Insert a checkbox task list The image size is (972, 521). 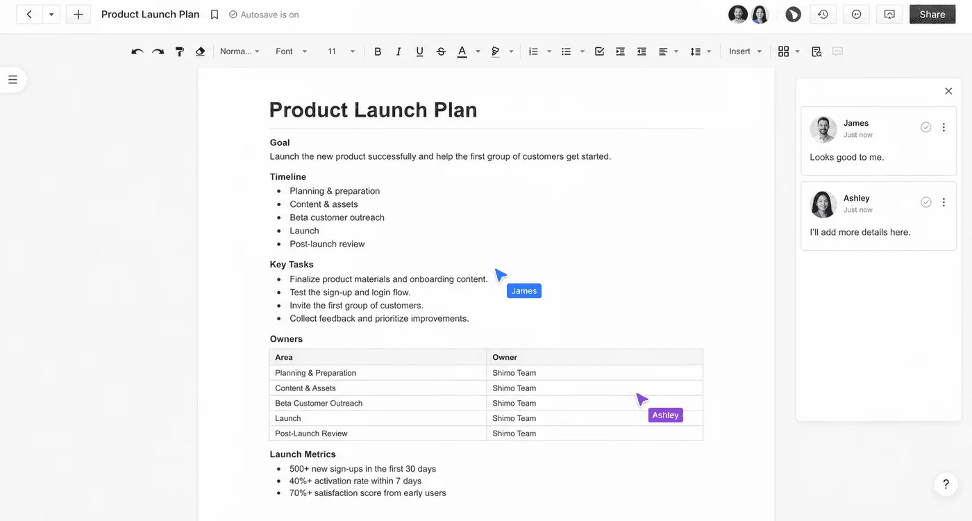pos(600,51)
